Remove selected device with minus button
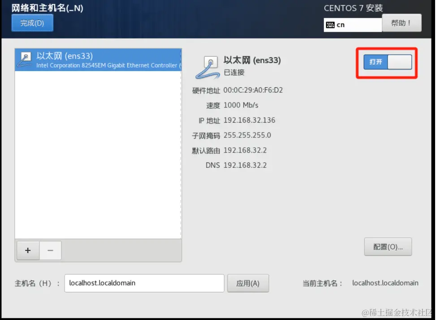 point(50,251)
